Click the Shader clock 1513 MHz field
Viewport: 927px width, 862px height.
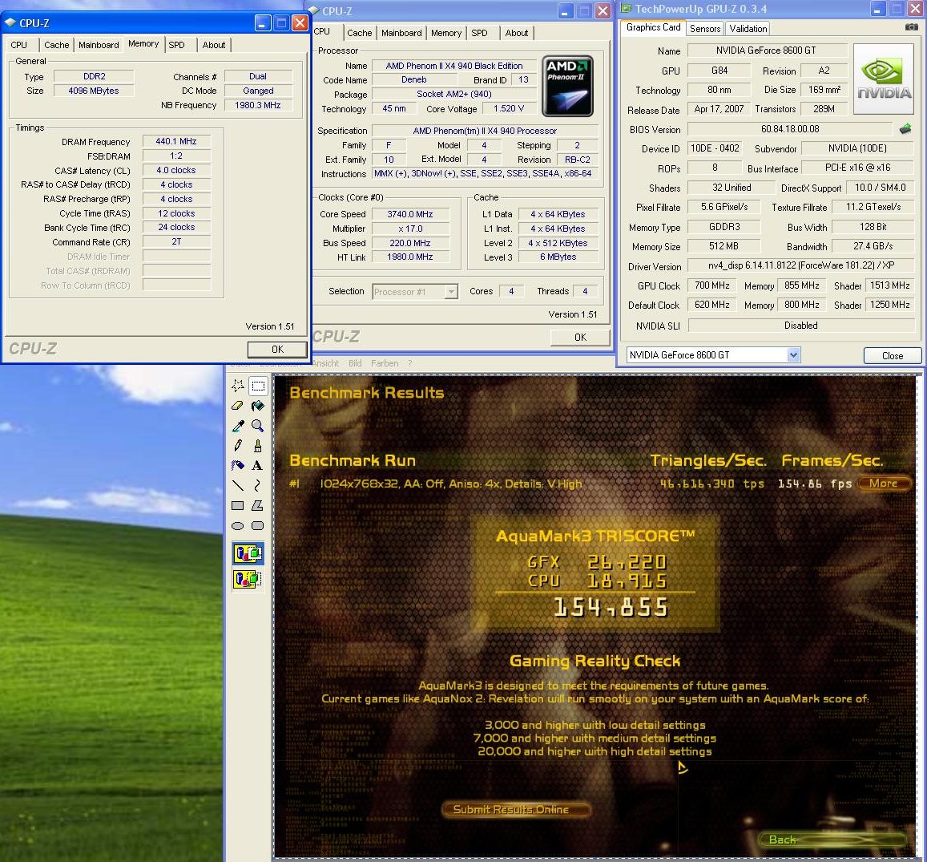tap(889, 285)
